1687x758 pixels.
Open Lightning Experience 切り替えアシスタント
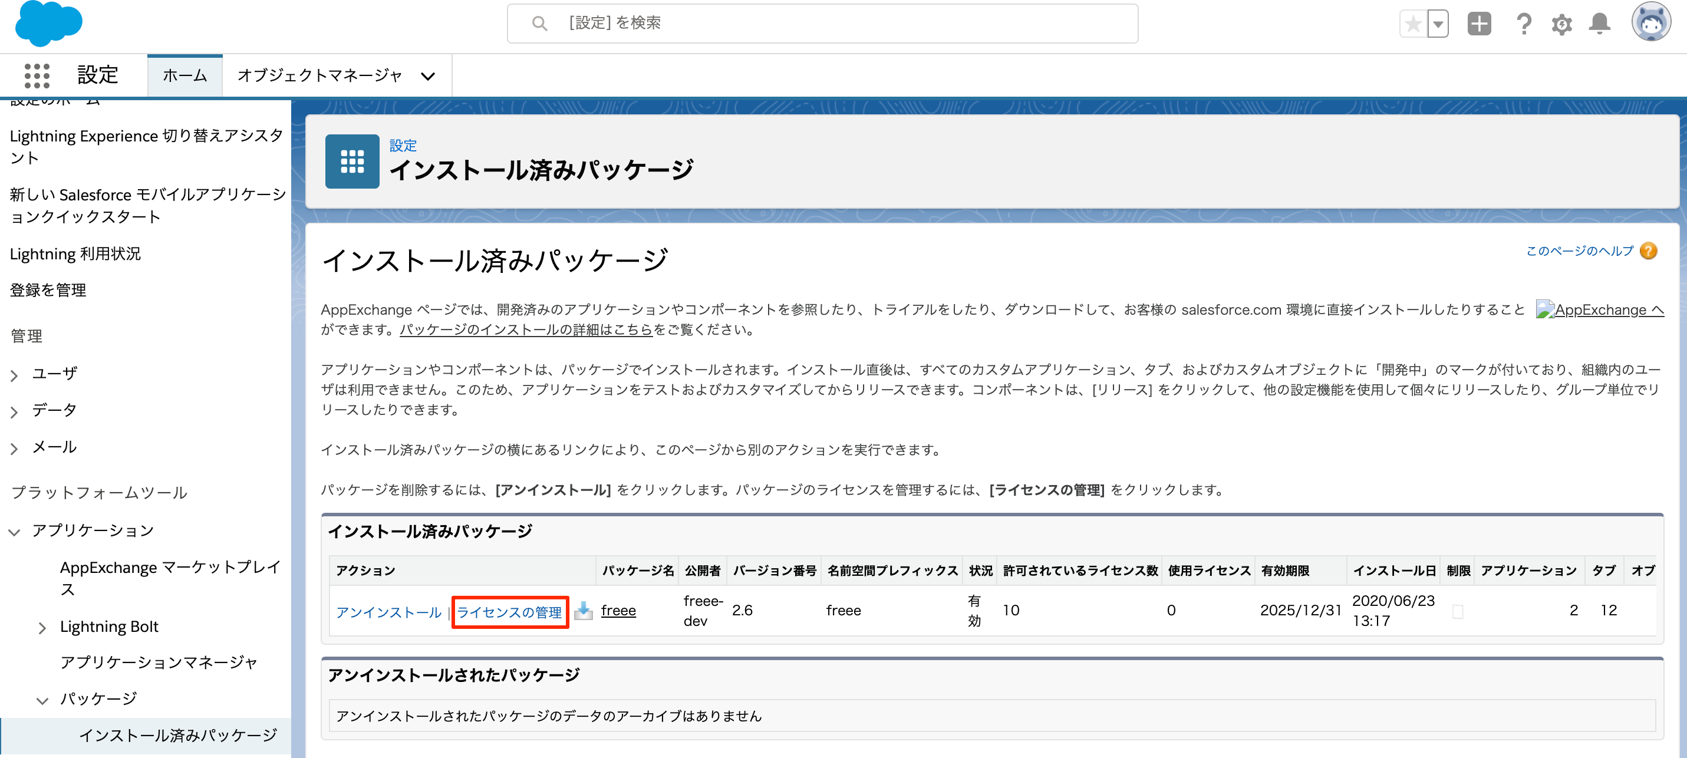tap(146, 146)
